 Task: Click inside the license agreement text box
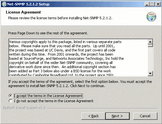(x=78, y=58)
